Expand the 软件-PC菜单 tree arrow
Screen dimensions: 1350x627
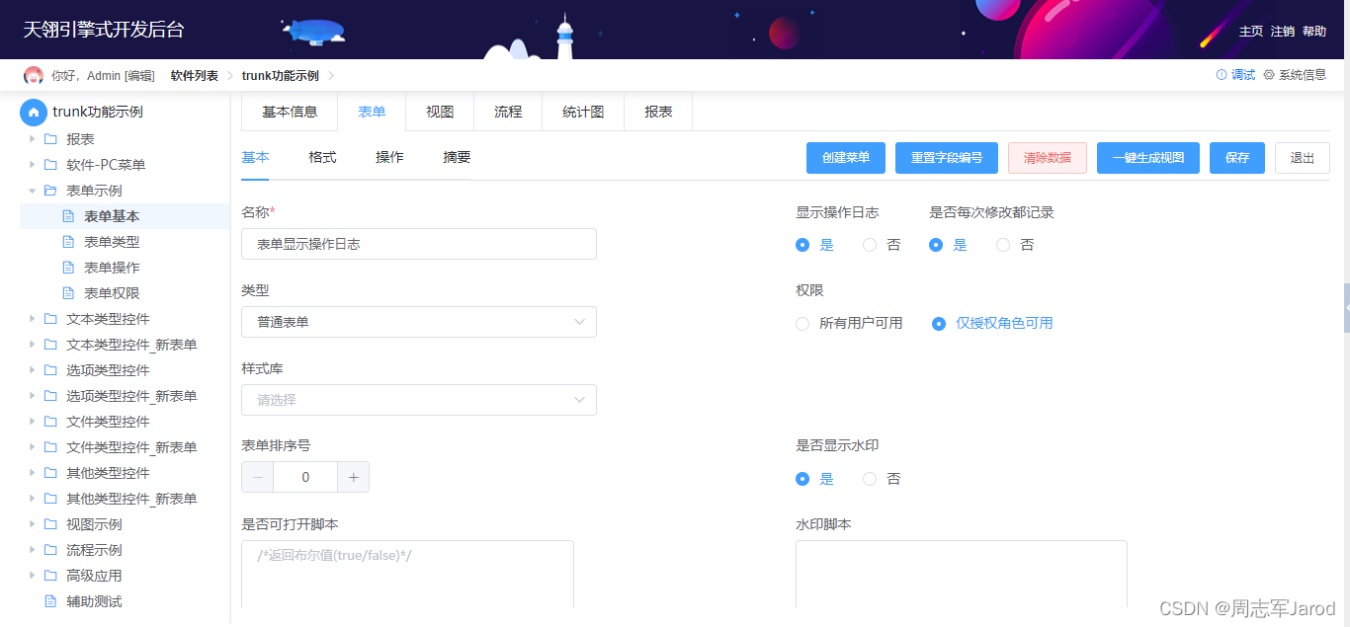(33, 165)
